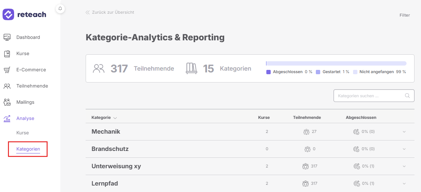Click participants icon in Brandschutz row
Viewport: 421px width, 192px height.
click(x=308, y=149)
